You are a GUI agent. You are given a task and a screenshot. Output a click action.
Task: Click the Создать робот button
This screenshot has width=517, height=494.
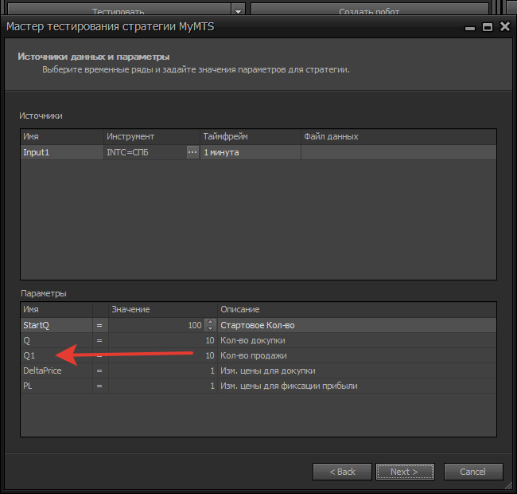(368, 11)
